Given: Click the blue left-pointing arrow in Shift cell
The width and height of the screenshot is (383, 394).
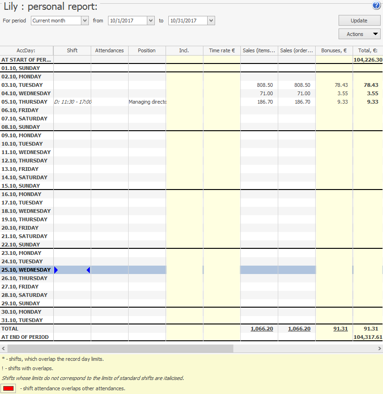Looking at the screenshot, I should tap(88, 270).
